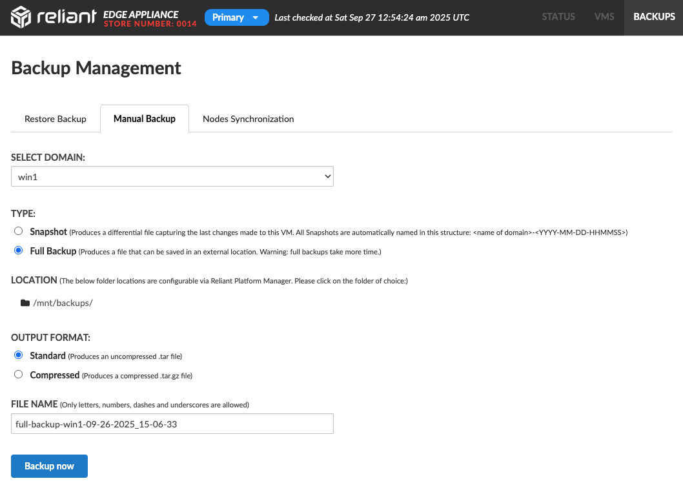Click the Reliant cube logo icon
The height and width of the screenshot is (492, 683).
pyautogui.click(x=21, y=17)
